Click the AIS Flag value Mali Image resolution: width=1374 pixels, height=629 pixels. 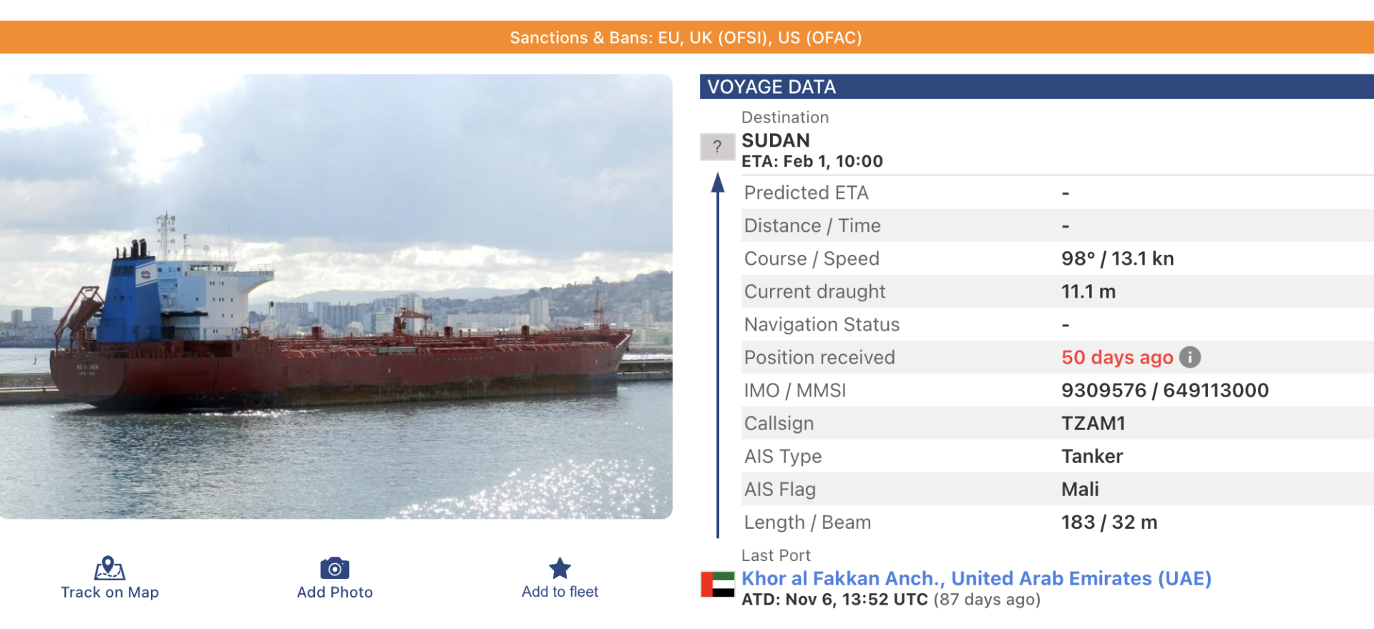pyautogui.click(x=1079, y=489)
